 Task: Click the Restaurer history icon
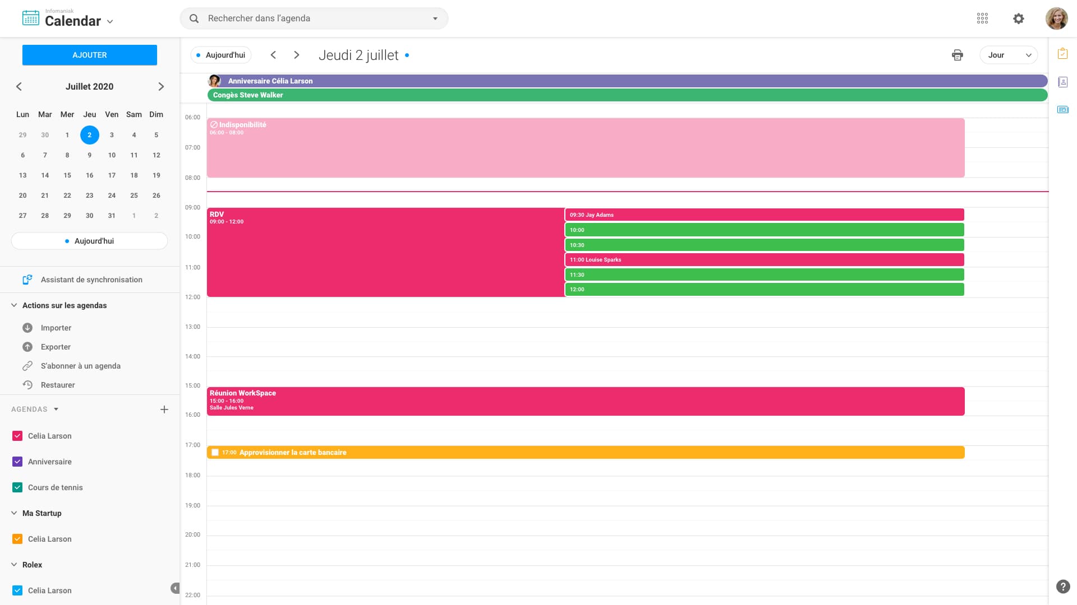pyautogui.click(x=27, y=385)
